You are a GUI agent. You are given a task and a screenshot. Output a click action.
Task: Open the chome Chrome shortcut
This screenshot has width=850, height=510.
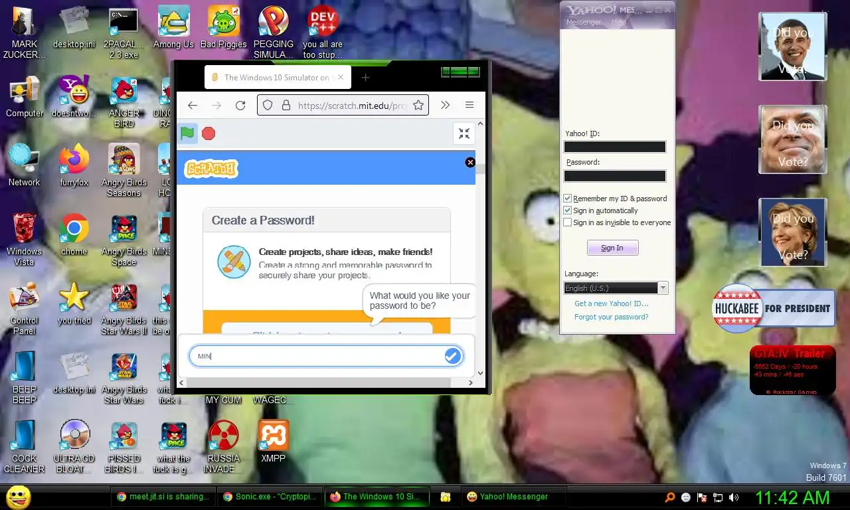(74, 235)
